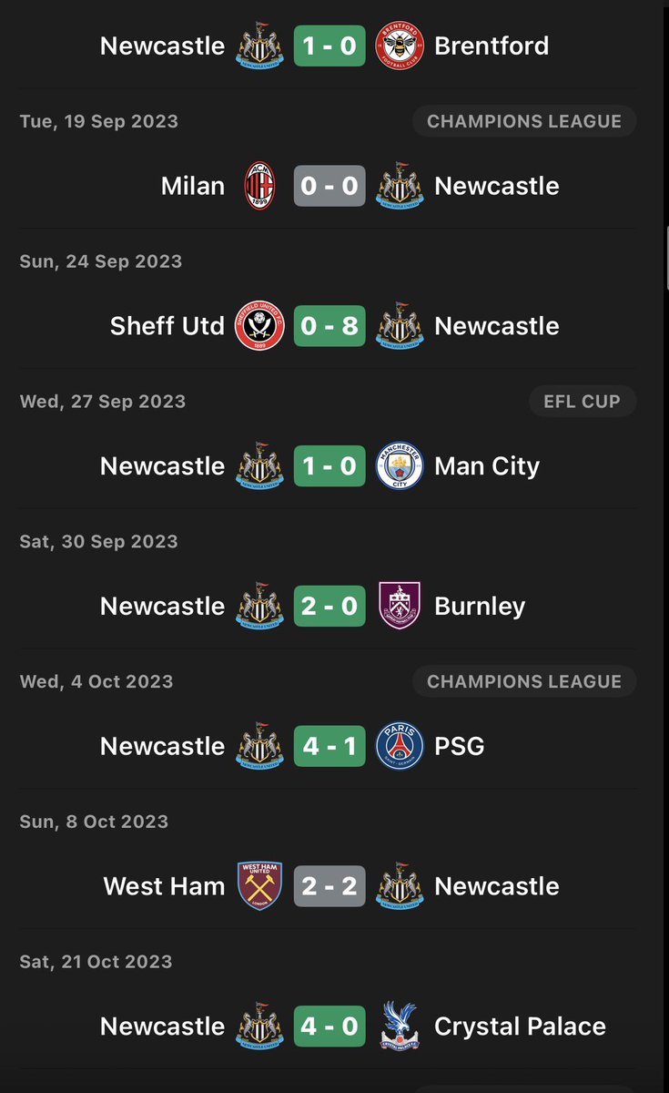Click the Burnley club crest
This screenshot has width=669, height=1093.
(x=400, y=607)
